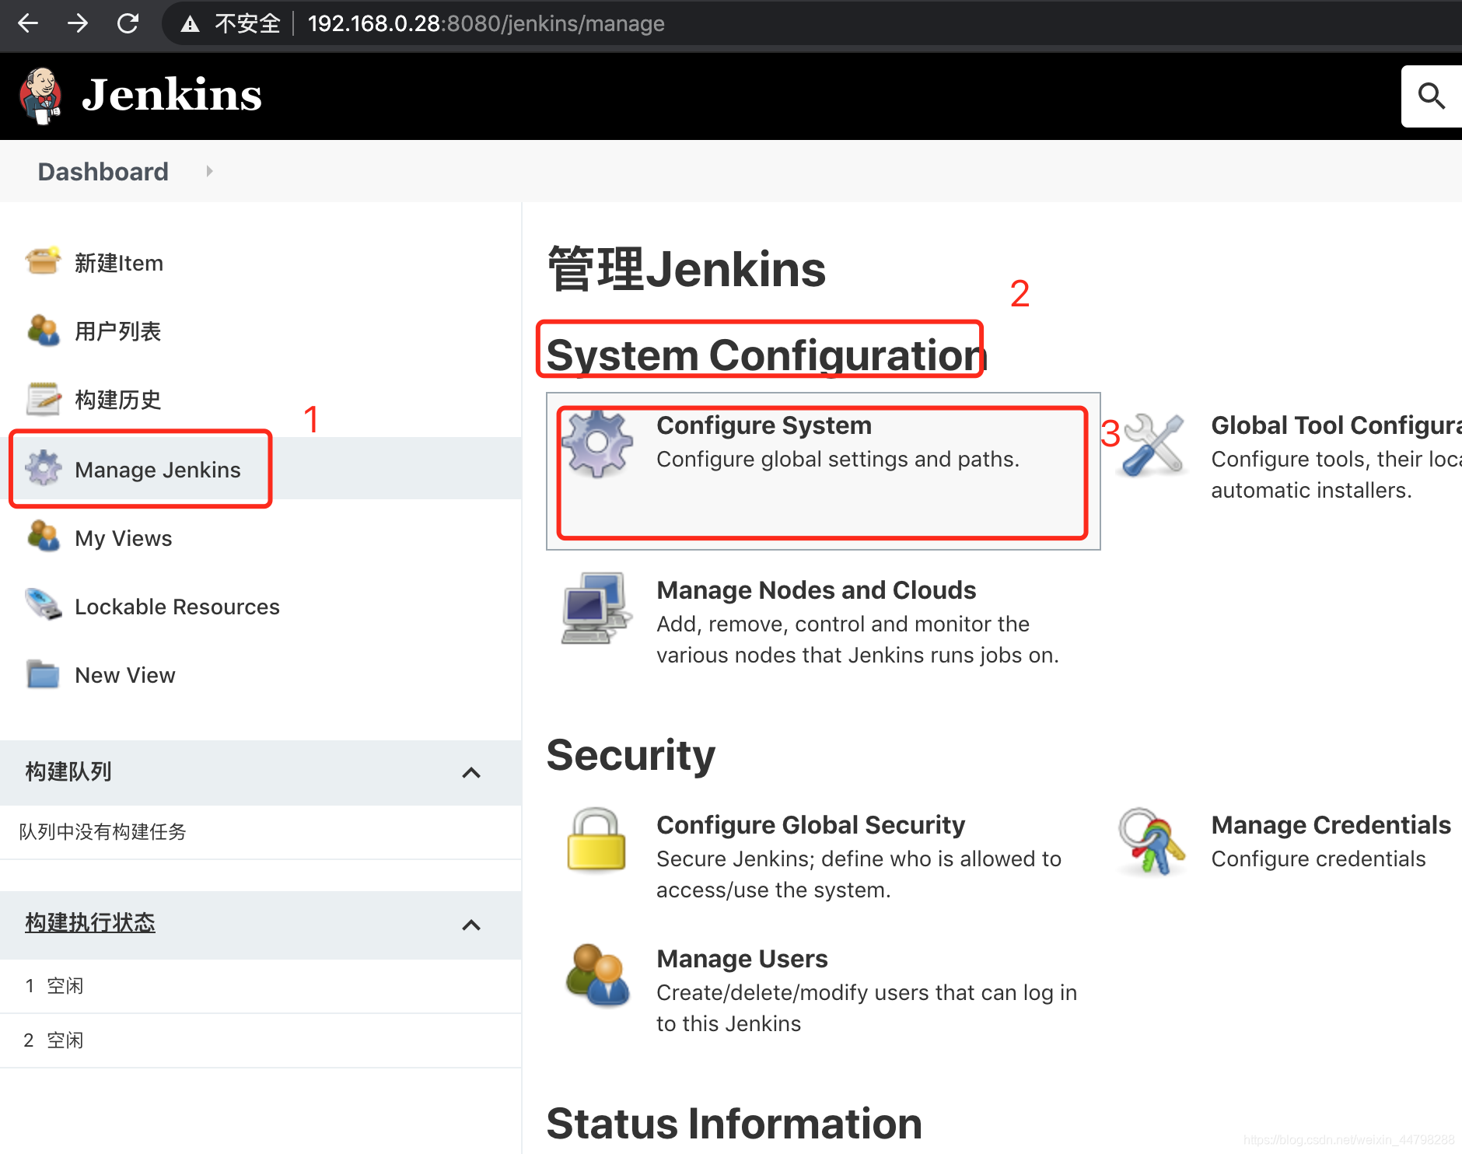This screenshot has height=1154, width=1462.
Task: Click the New View folder icon
Action: tap(43, 673)
